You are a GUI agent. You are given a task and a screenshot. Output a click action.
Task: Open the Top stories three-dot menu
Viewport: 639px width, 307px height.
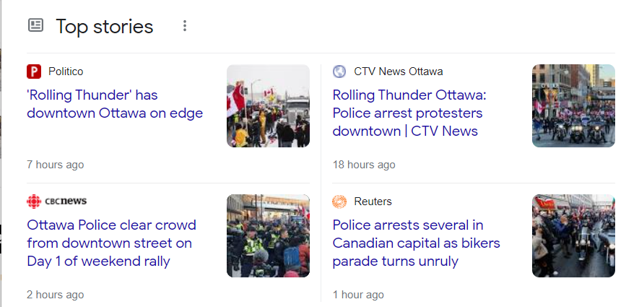coord(185,26)
